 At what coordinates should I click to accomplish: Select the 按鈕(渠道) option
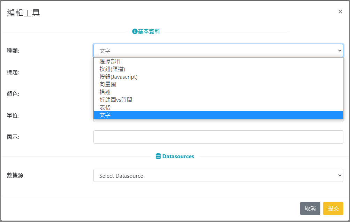112,69
